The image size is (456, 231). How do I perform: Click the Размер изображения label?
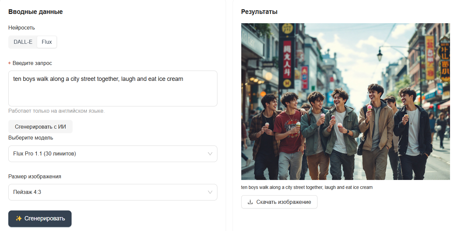[34, 176]
